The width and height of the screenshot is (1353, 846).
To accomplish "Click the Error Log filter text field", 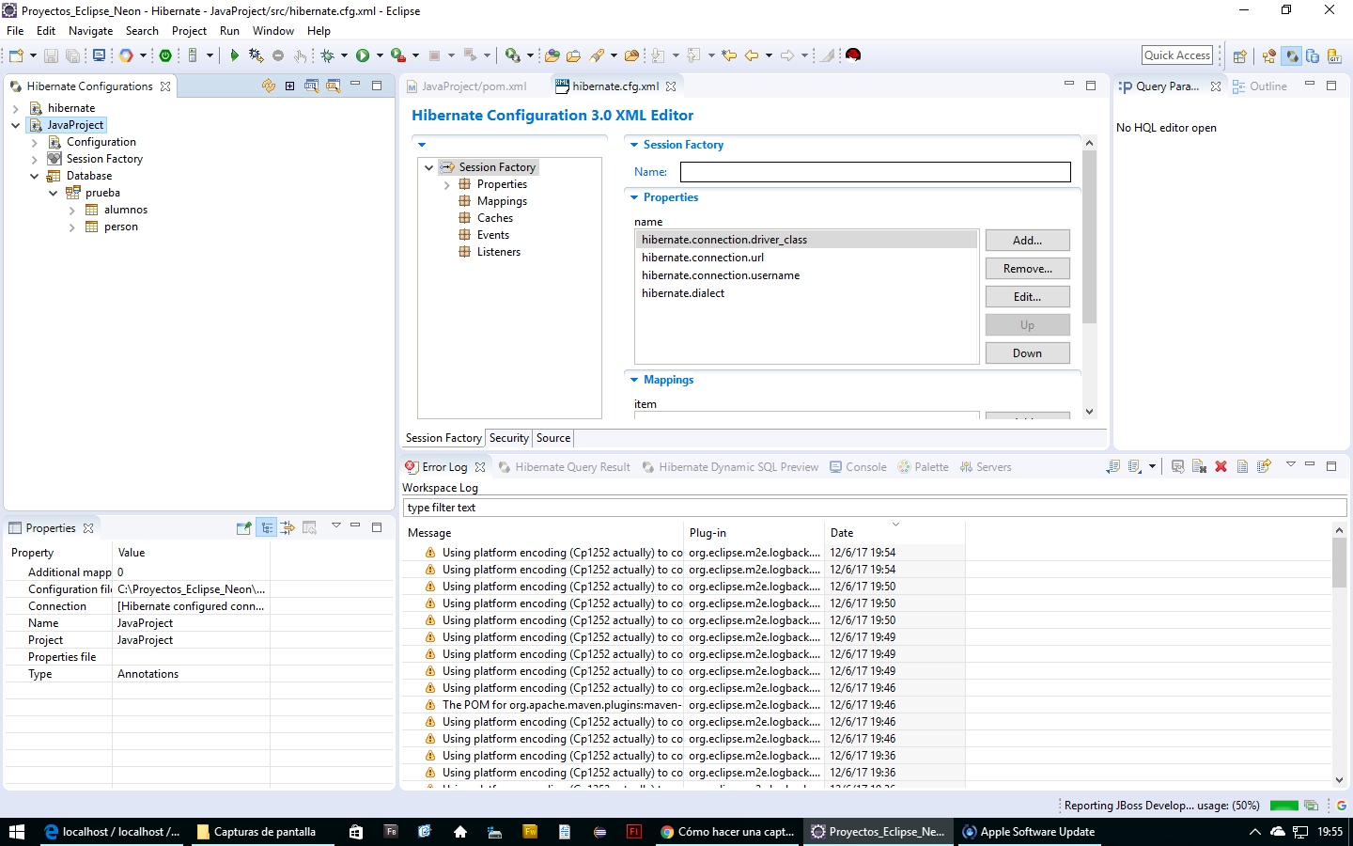I will coord(874,508).
